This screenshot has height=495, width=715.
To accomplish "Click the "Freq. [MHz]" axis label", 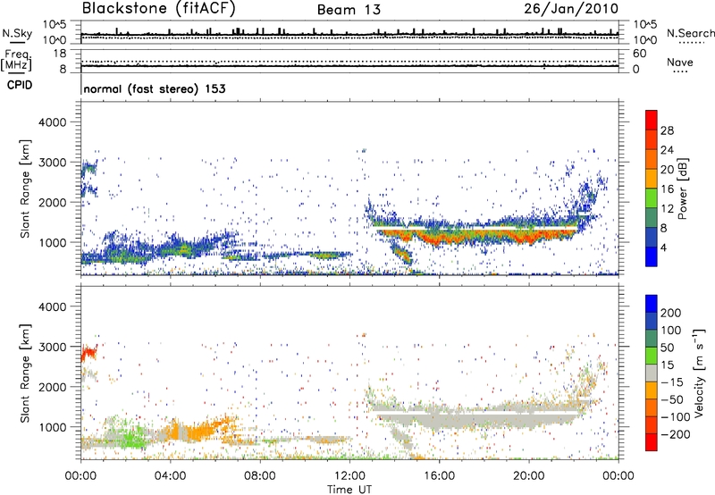I will [16, 61].
